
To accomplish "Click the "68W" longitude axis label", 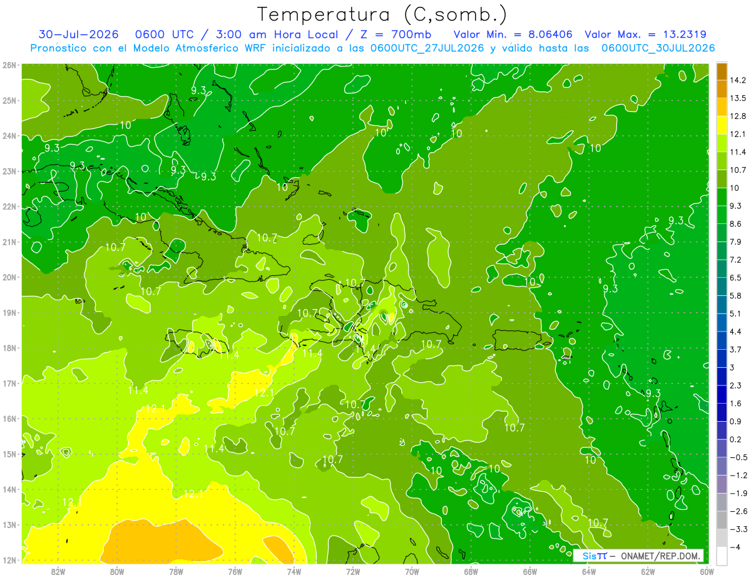I will 471,571.
